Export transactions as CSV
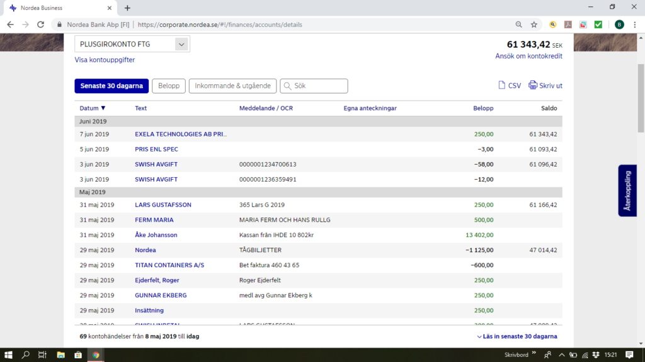 point(509,85)
